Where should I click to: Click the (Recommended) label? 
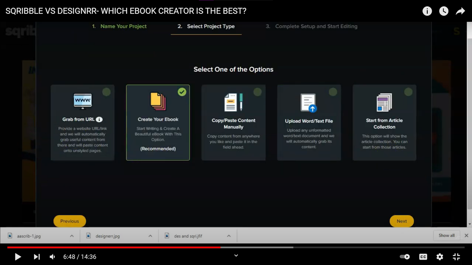click(x=158, y=149)
